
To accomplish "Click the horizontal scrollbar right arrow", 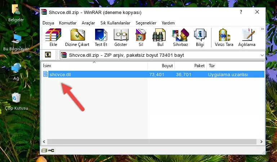I will pos(261,142).
